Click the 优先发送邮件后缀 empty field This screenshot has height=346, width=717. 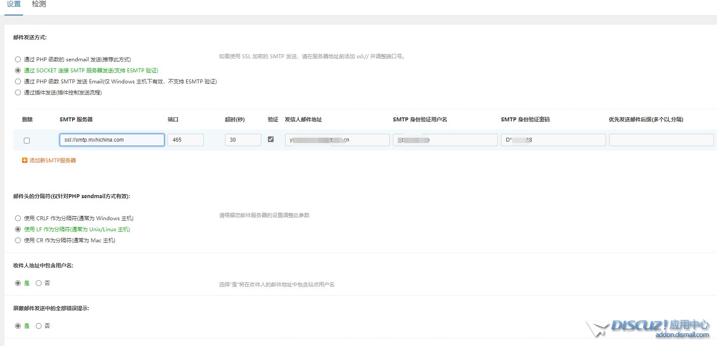(661, 140)
